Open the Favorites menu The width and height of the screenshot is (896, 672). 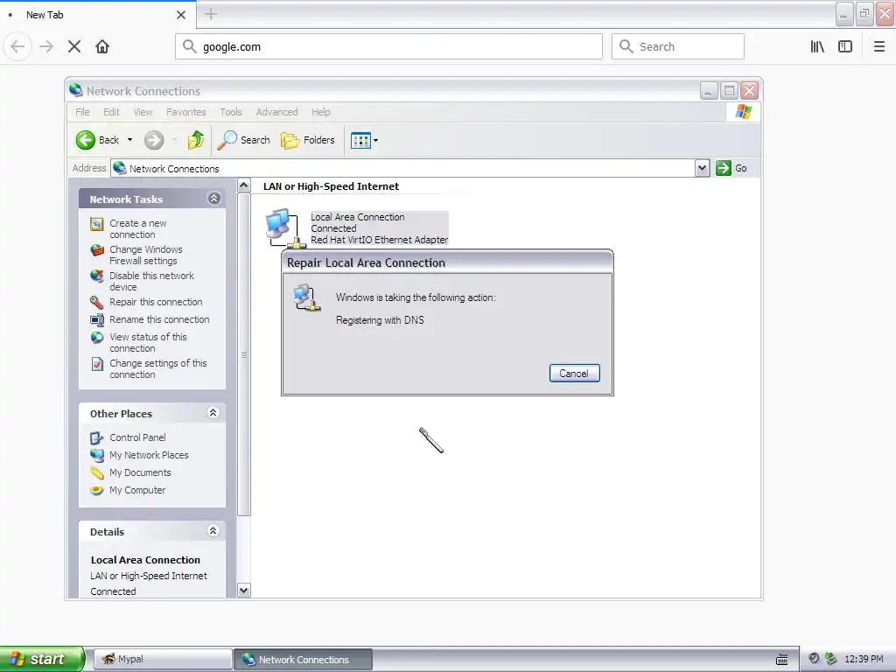pos(185,112)
